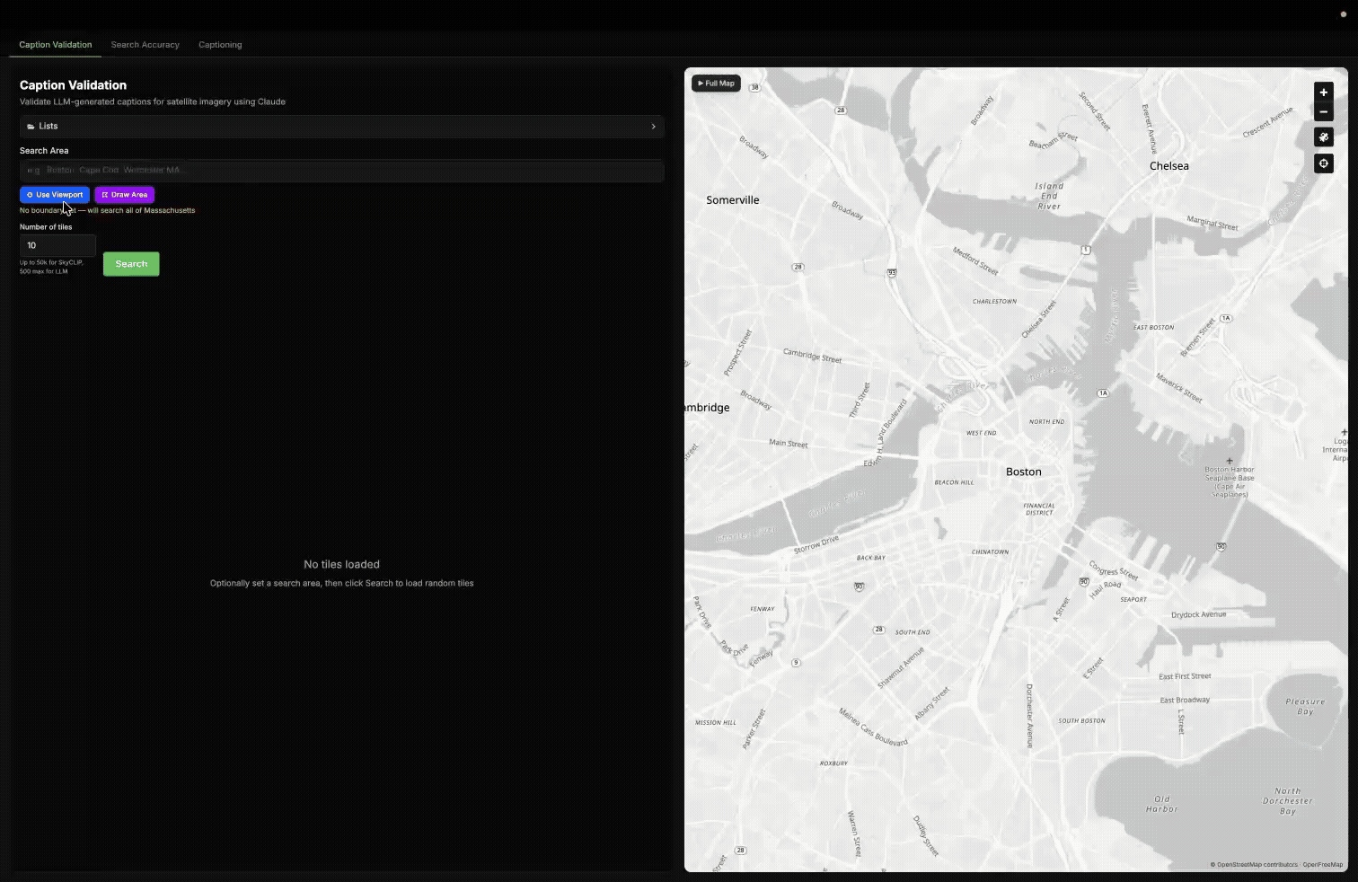Expand the Lists panel chevron
This screenshot has height=882, width=1358.
click(653, 127)
